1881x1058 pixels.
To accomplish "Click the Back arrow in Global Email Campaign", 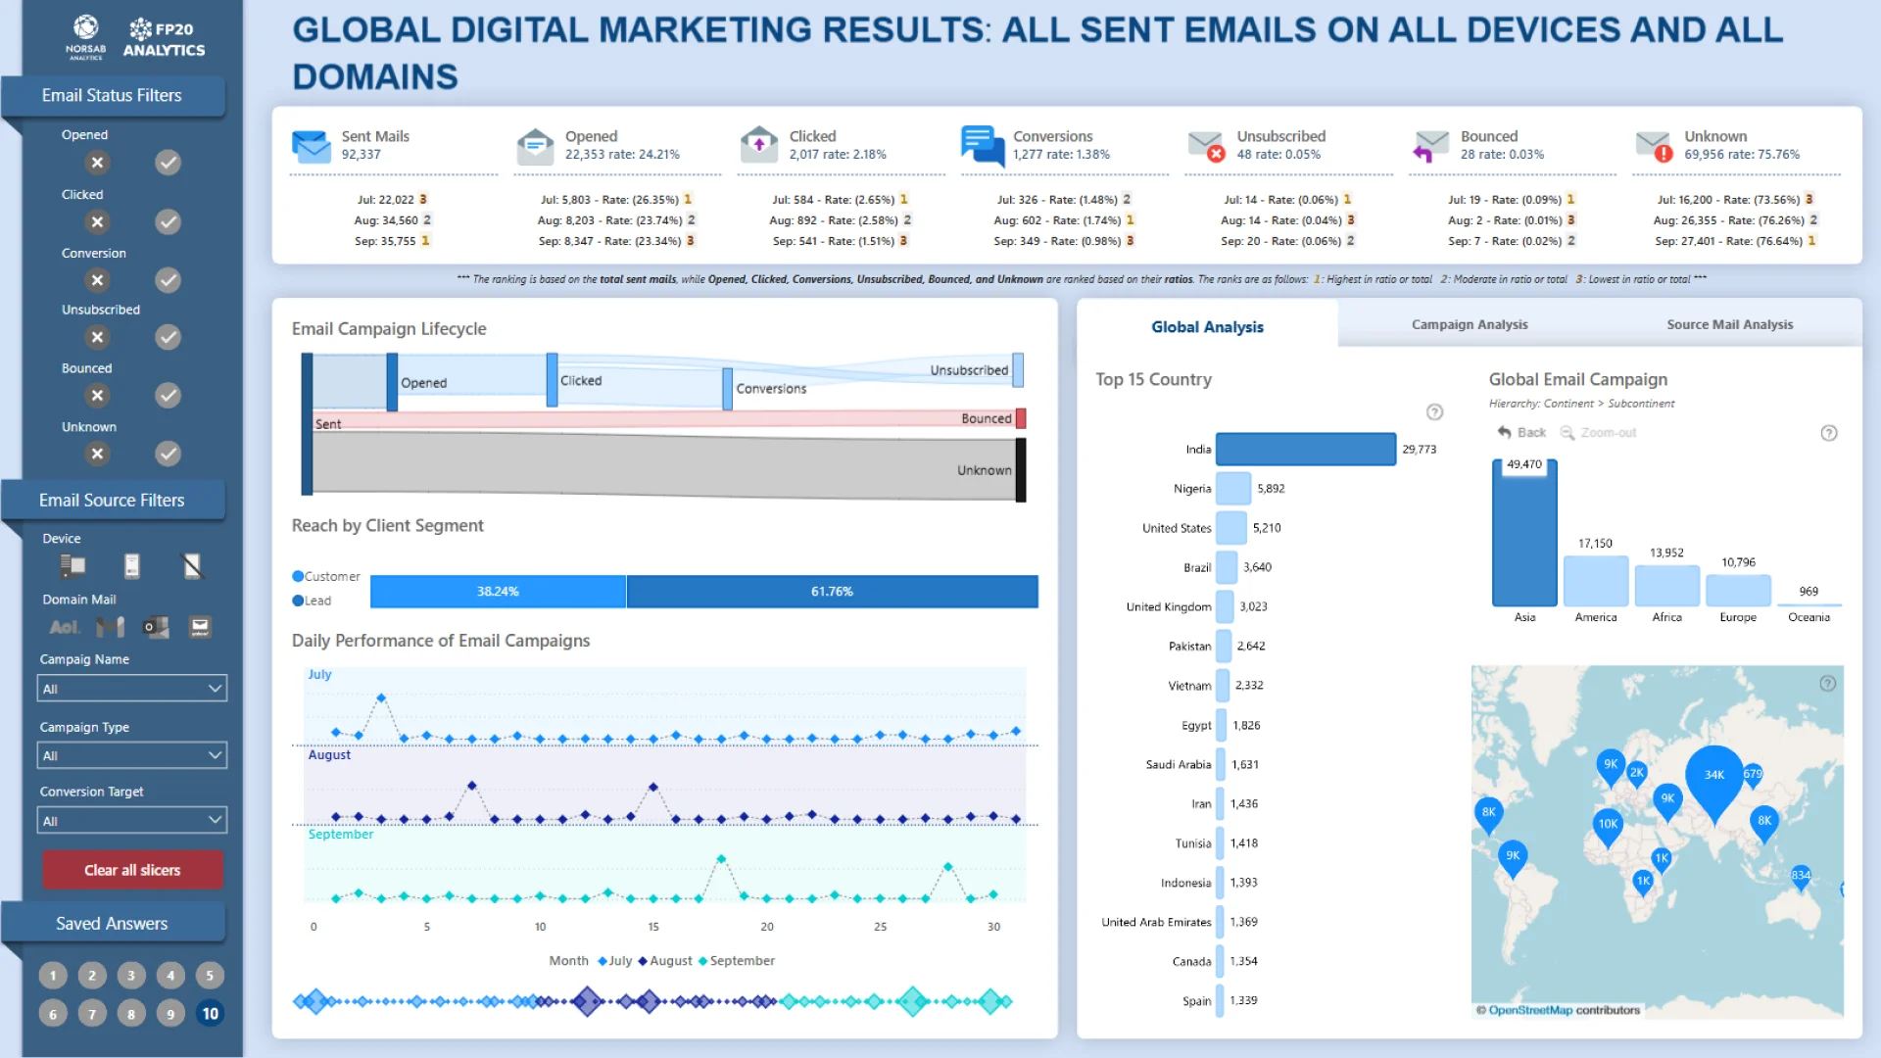I will tap(1520, 432).
